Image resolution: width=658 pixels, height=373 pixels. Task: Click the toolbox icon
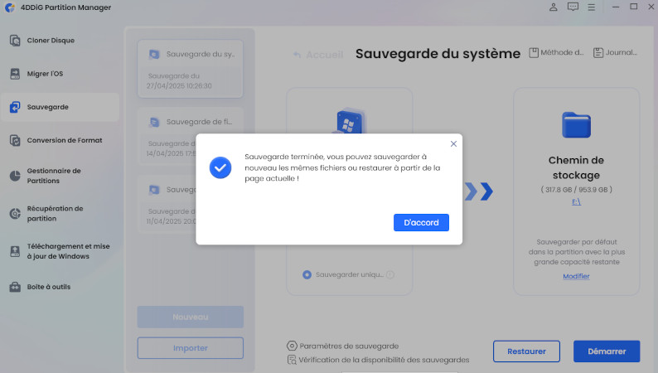point(15,287)
